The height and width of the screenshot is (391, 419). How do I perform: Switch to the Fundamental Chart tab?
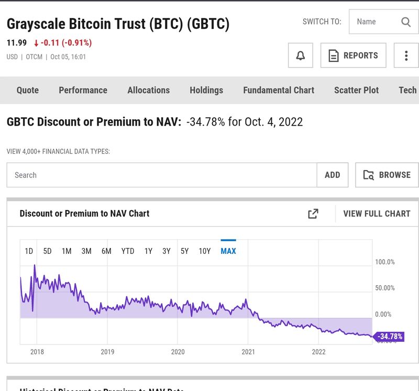pyautogui.click(x=278, y=90)
